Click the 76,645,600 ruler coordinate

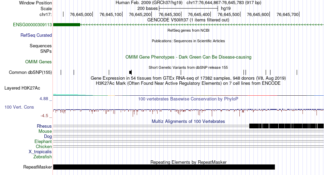(x=258, y=14)
